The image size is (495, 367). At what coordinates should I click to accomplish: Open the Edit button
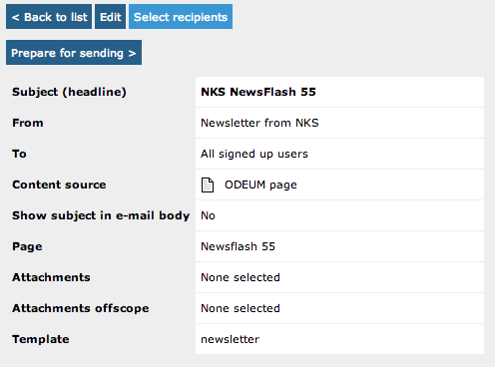click(111, 17)
